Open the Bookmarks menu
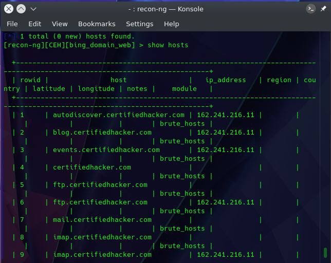This screenshot has height=263, width=331. 97,24
